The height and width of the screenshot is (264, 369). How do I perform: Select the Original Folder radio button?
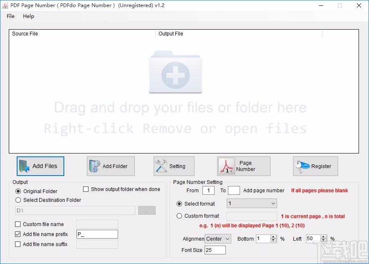pos(18,191)
